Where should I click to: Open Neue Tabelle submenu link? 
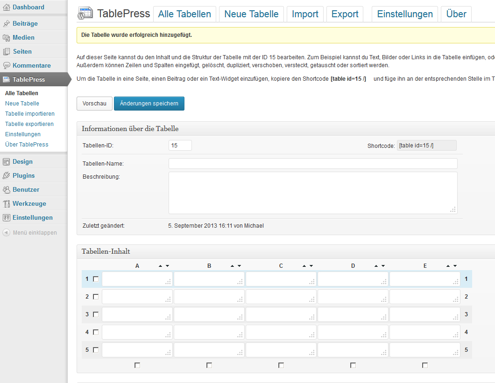coord(22,104)
